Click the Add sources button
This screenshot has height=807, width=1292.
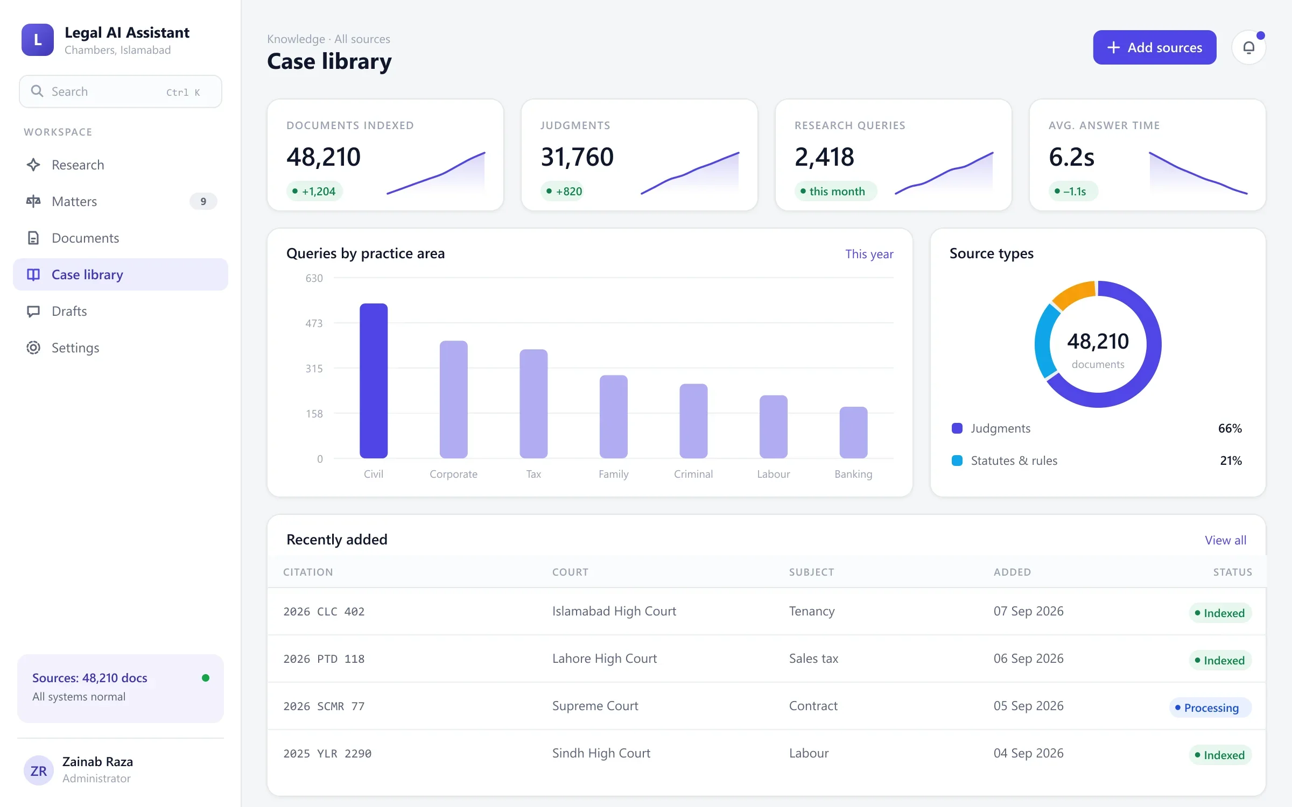click(x=1155, y=47)
